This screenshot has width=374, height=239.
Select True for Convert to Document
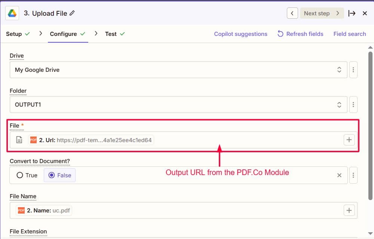tap(27, 175)
